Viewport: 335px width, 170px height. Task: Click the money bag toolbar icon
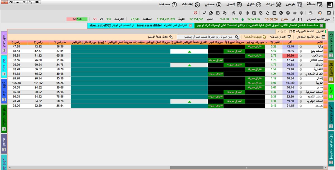pos(267,13)
